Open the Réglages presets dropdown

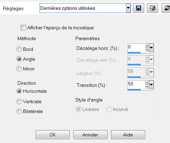click(128, 8)
